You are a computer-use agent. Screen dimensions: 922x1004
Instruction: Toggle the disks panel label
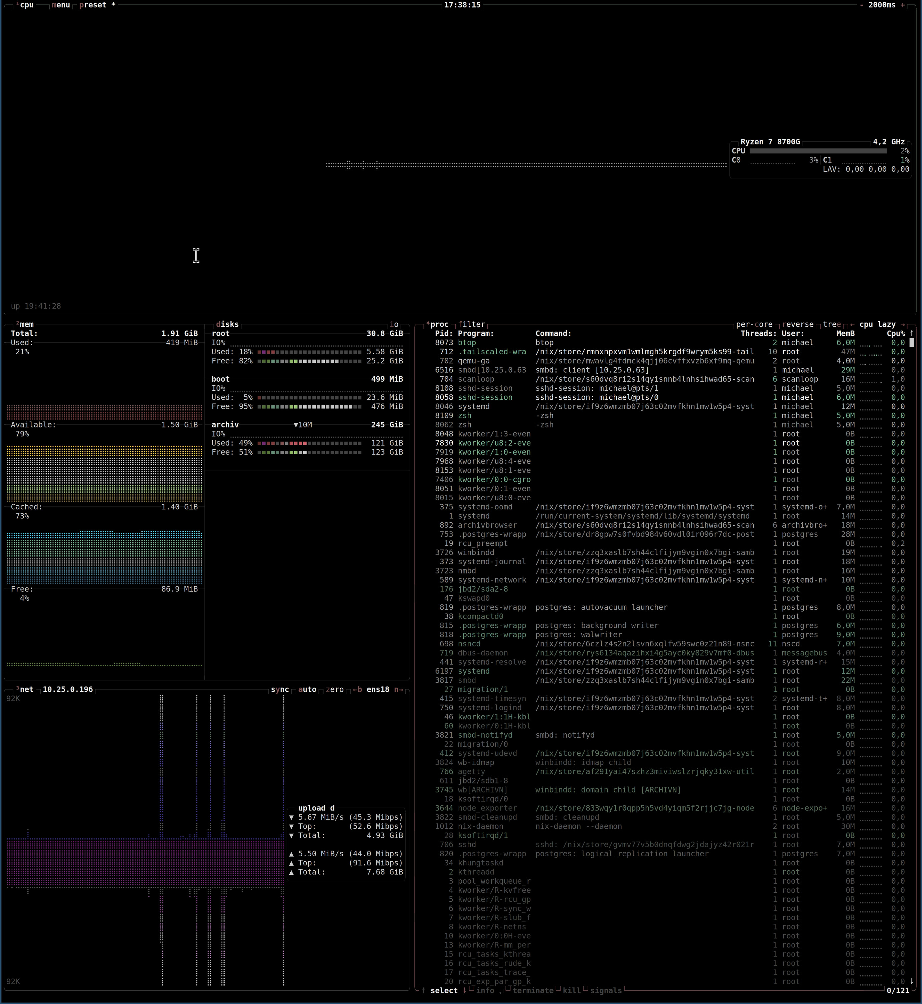click(227, 325)
